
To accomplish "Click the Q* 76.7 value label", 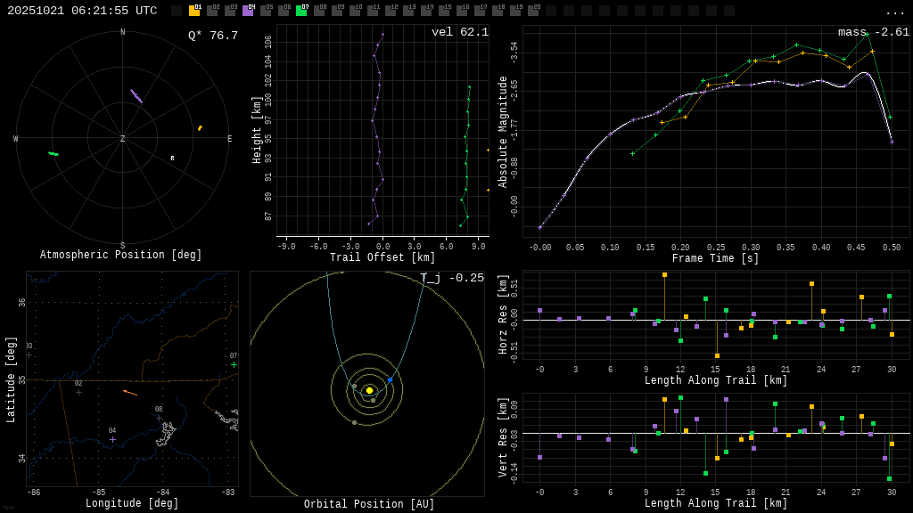I will coord(213,36).
